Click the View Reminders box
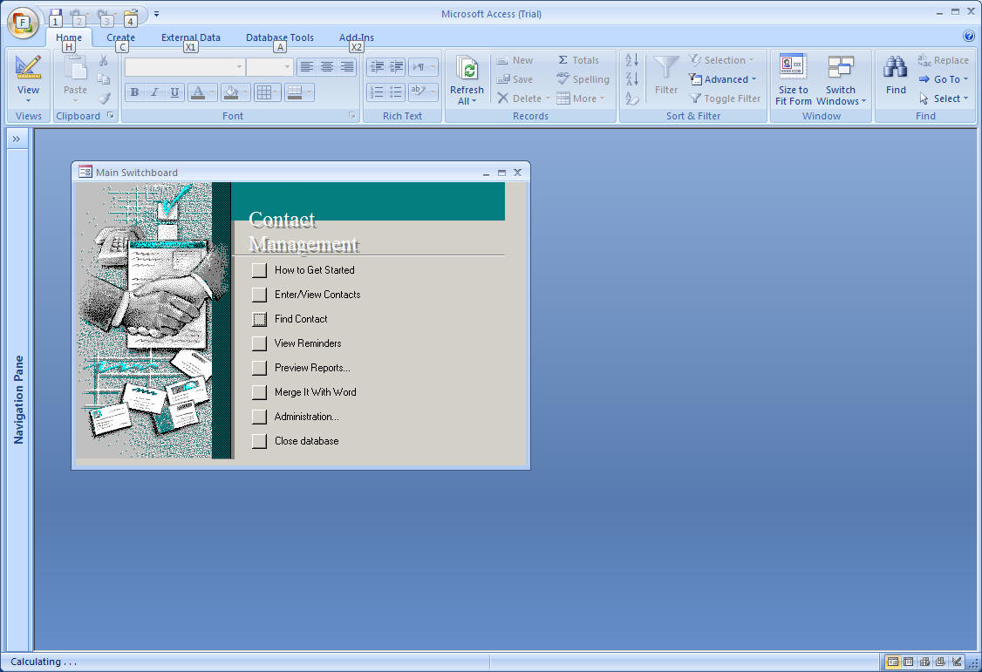Viewport: 982px width, 672px height. tap(259, 343)
